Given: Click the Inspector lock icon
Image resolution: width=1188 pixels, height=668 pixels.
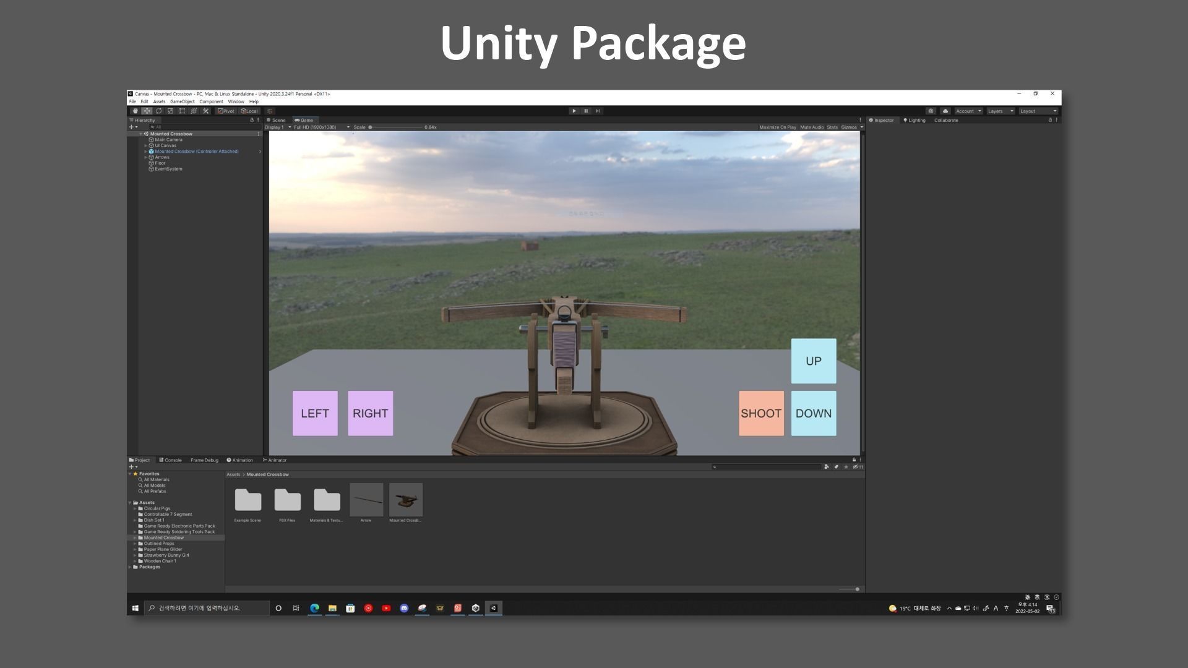Looking at the screenshot, I should [x=1049, y=120].
